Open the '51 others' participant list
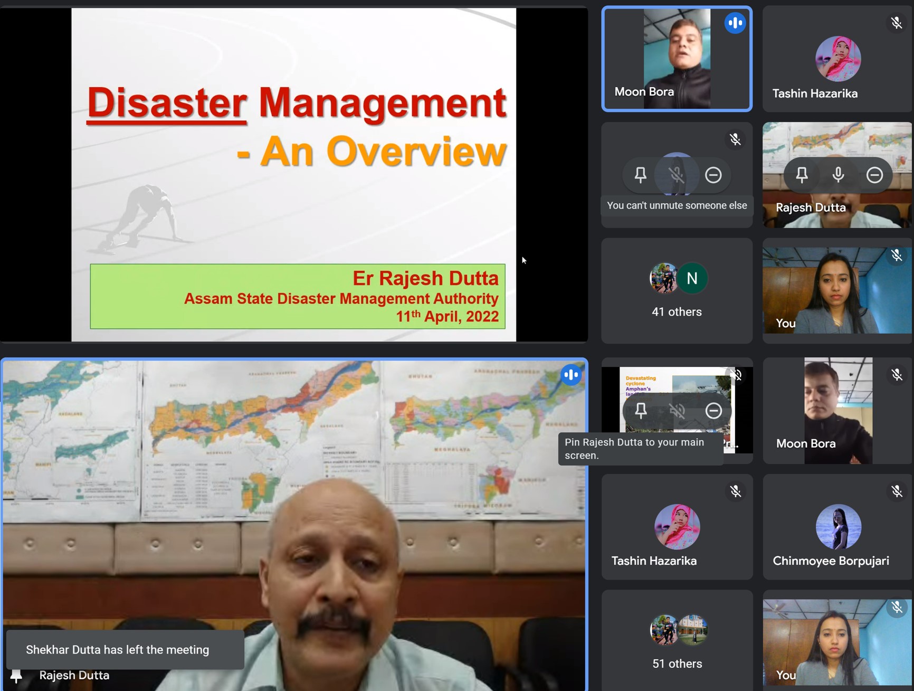The image size is (914, 691). pos(677,640)
